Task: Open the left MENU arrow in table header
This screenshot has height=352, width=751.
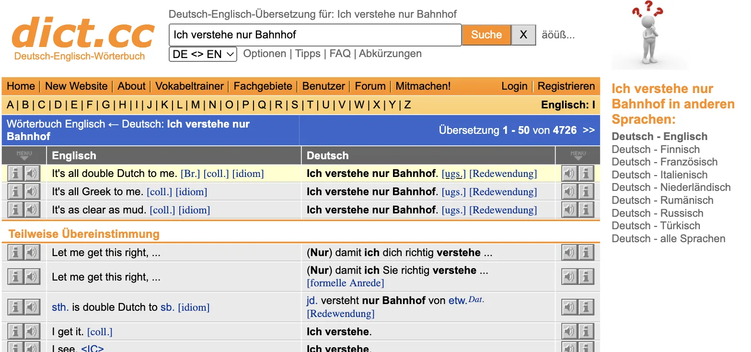Action: point(24,155)
